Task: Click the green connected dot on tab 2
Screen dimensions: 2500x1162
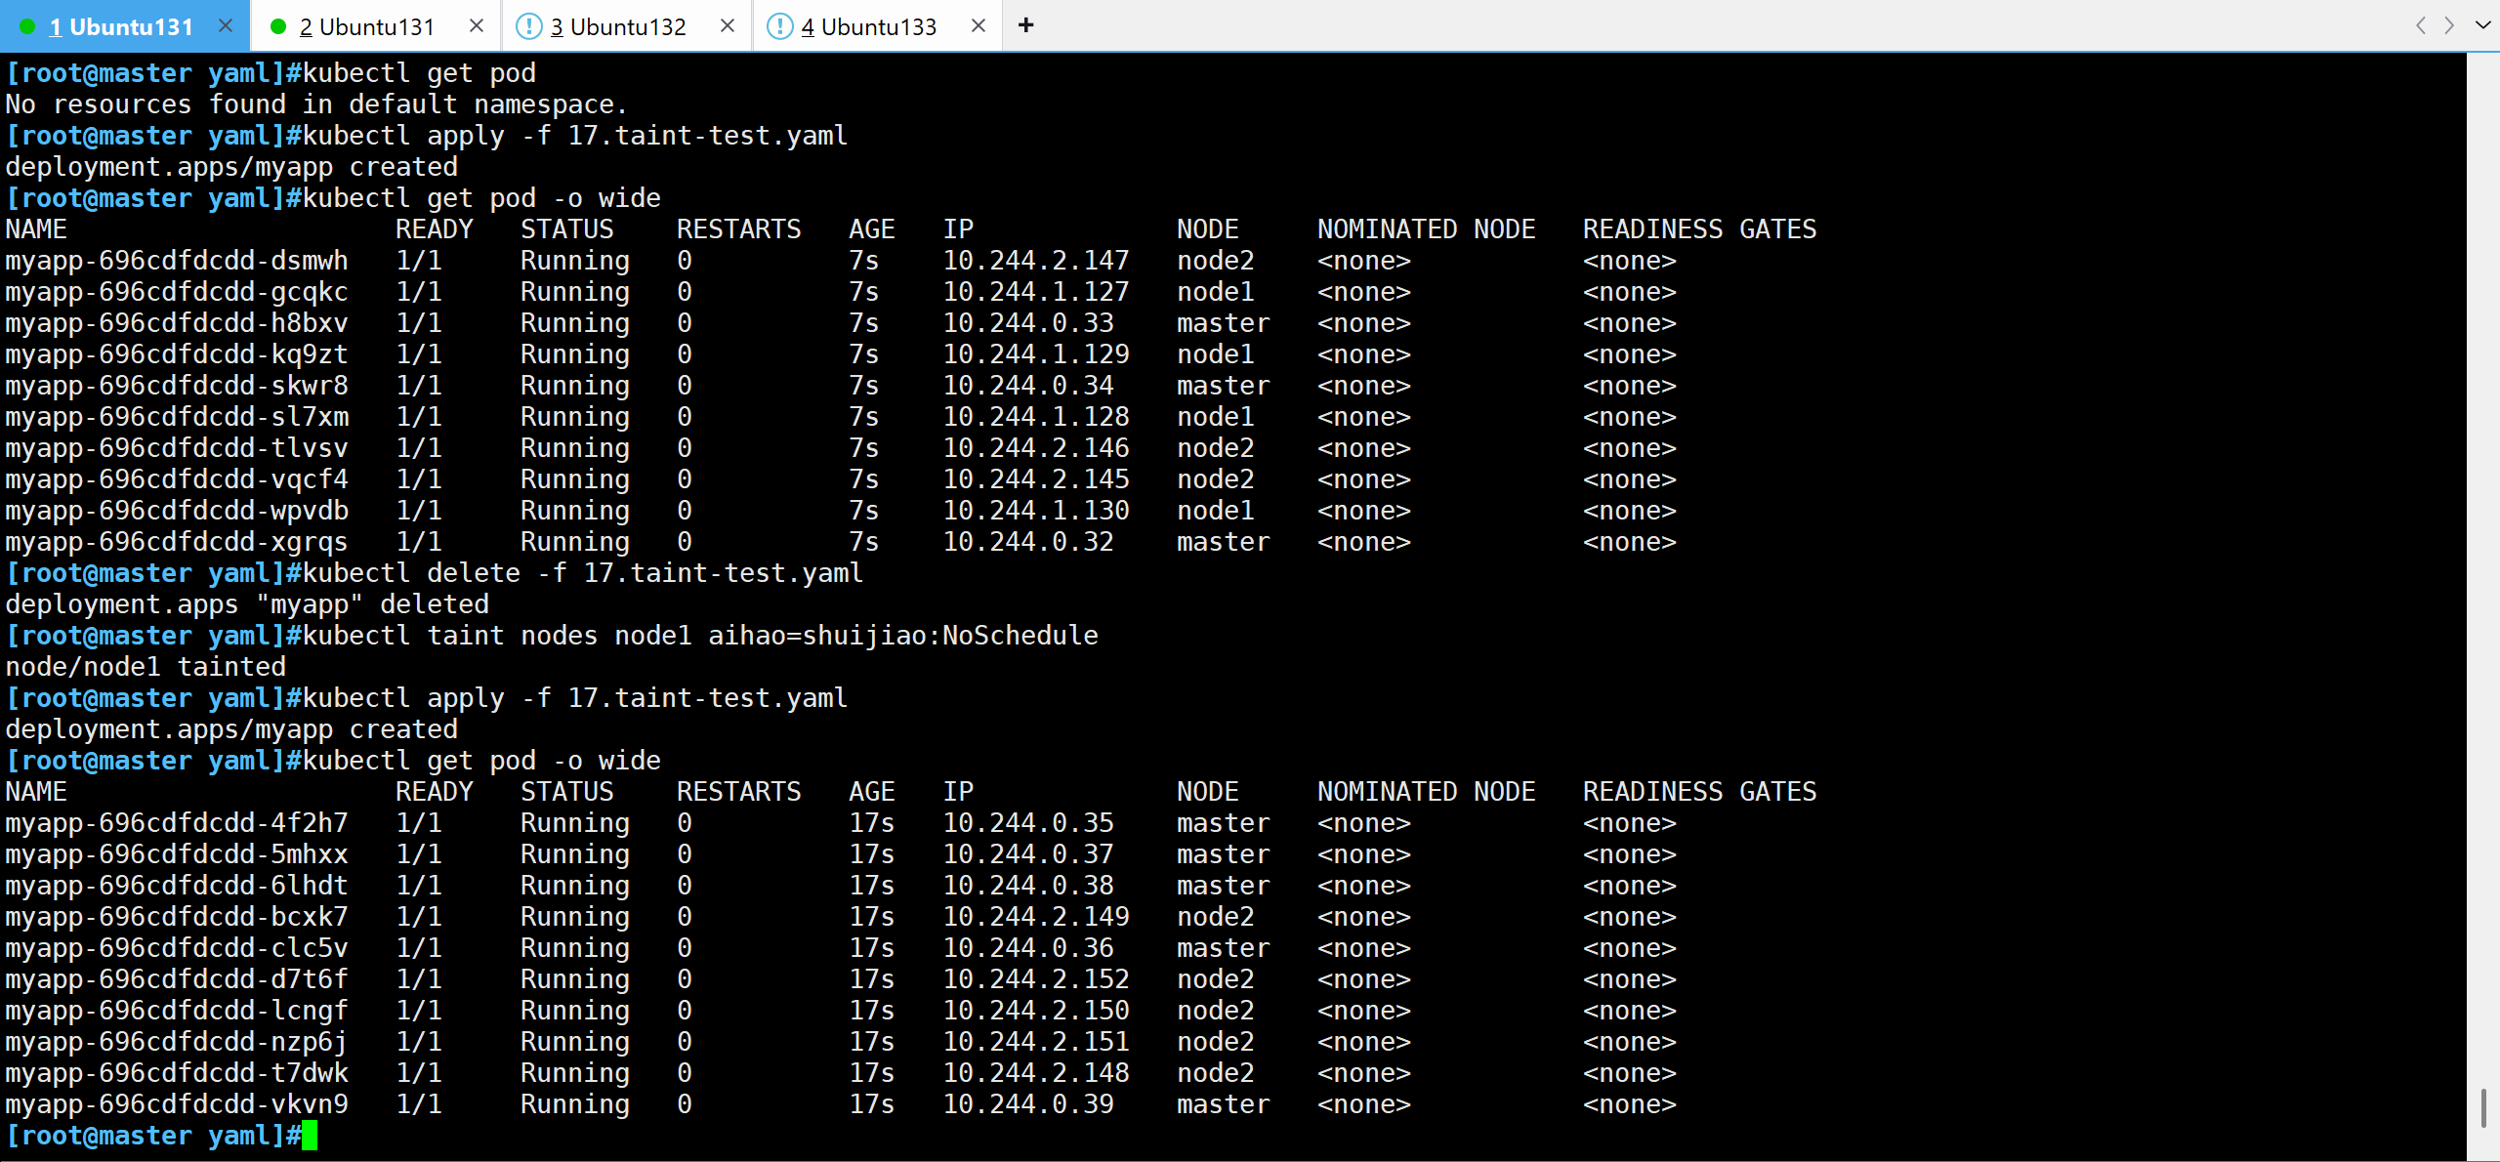Action: [x=278, y=26]
